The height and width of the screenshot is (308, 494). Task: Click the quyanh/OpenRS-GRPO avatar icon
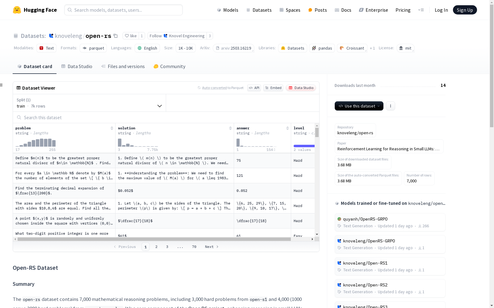click(x=339, y=219)
